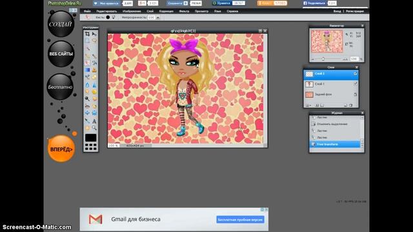Expand the opacity value dropdown arrow

[x=157, y=17]
